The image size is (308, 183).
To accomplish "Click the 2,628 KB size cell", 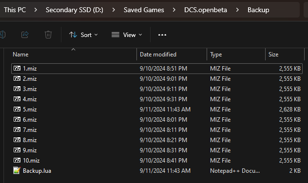I will pyautogui.click(x=290, y=109).
